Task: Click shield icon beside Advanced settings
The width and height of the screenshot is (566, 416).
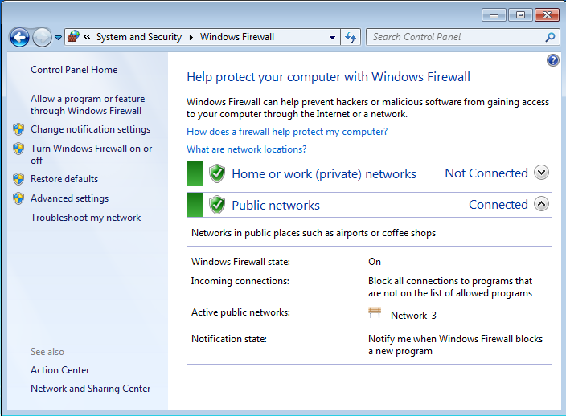Action: click(x=18, y=198)
